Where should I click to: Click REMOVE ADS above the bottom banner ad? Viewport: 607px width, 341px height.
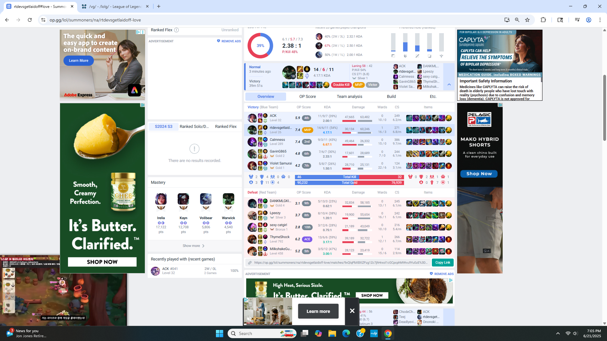click(x=442, y=274)
